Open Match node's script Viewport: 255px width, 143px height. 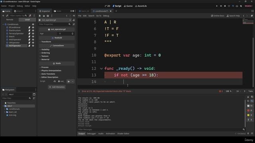(x=29, y=37)
